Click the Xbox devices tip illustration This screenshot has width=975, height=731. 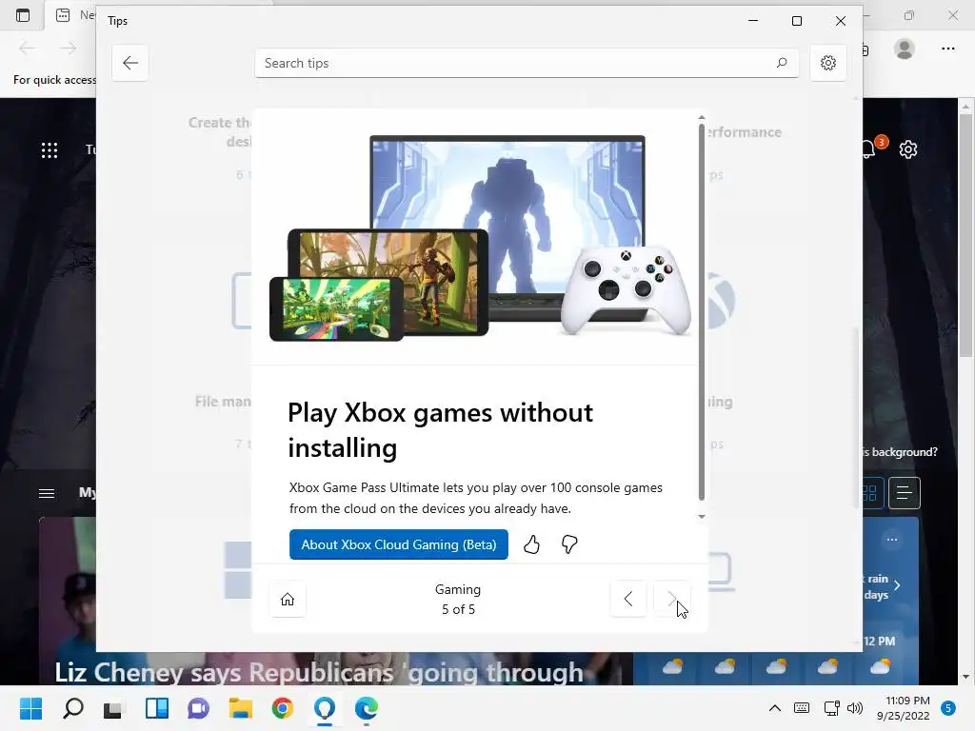point(480,237)
